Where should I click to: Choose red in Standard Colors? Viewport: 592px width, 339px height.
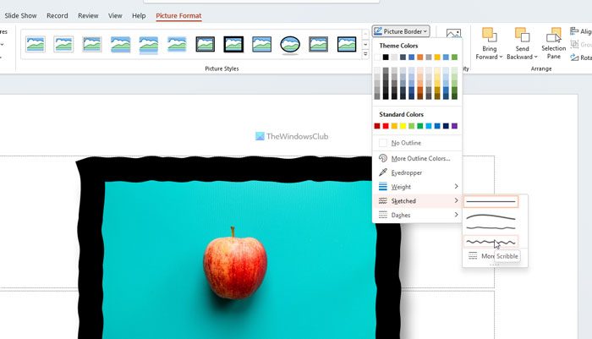pyautogui.click(x=386, y=126)
